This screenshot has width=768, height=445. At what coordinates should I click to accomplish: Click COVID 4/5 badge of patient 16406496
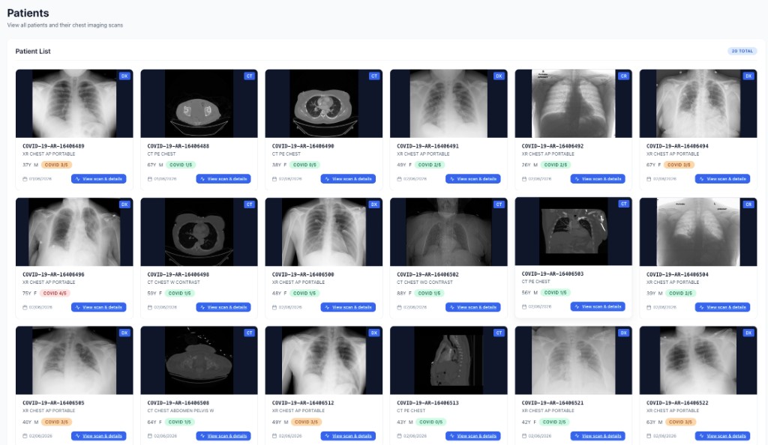pos(55,294)
